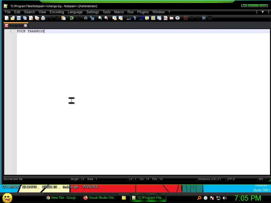Open the file explorer taskbar icon
This screenshot has height=203, width=271.
(x=124, y=198)
